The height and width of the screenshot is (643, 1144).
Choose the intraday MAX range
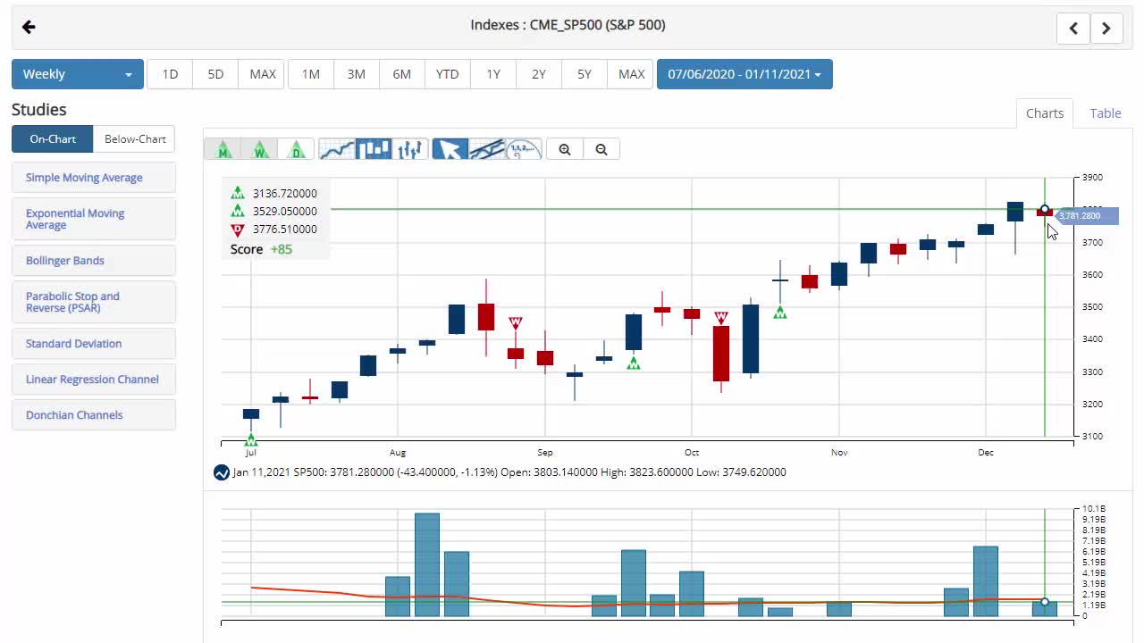(x=262, y=74)
